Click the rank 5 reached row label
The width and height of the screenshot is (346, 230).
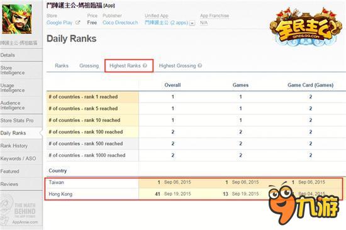coord(83,109)
